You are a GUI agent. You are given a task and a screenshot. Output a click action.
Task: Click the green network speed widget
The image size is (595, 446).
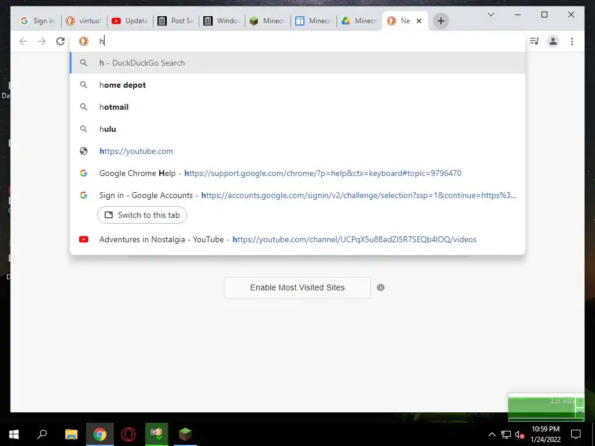point(546,407)
